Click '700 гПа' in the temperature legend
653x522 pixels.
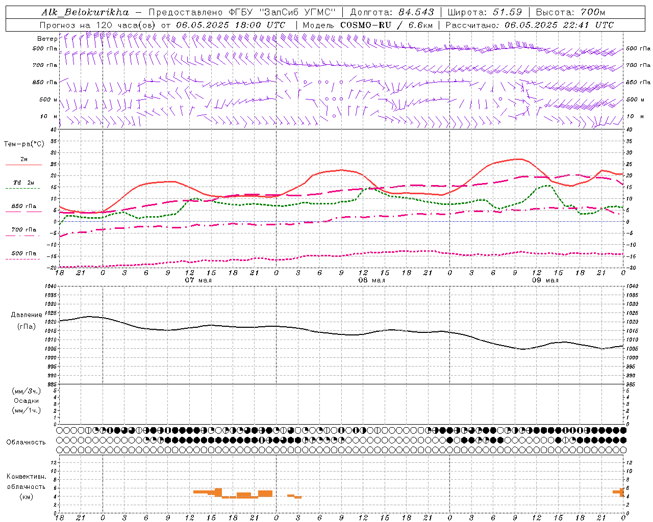click(x=24, y=230)
